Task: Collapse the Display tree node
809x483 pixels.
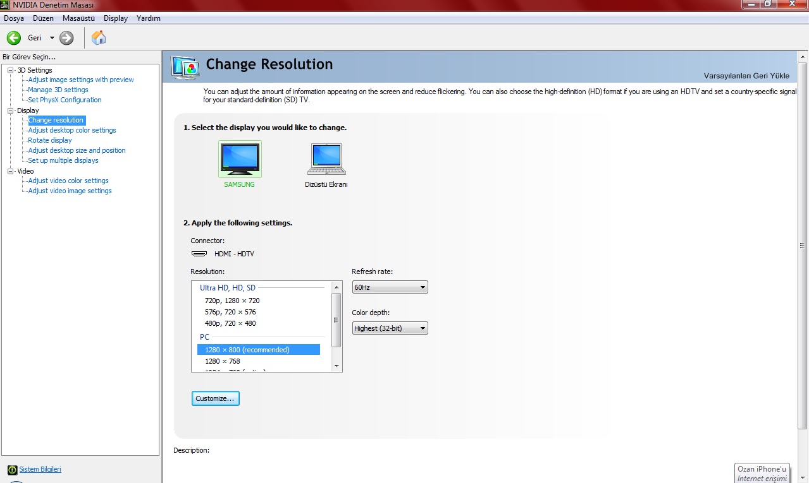Action: pyautogui.click(x=11, y=110)
